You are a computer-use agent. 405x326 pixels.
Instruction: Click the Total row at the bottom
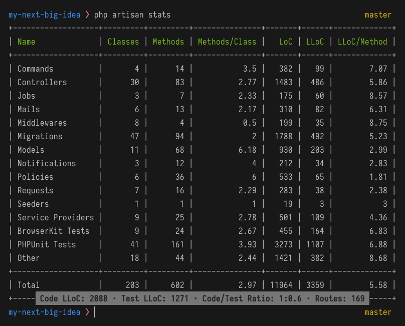point(28,284)
